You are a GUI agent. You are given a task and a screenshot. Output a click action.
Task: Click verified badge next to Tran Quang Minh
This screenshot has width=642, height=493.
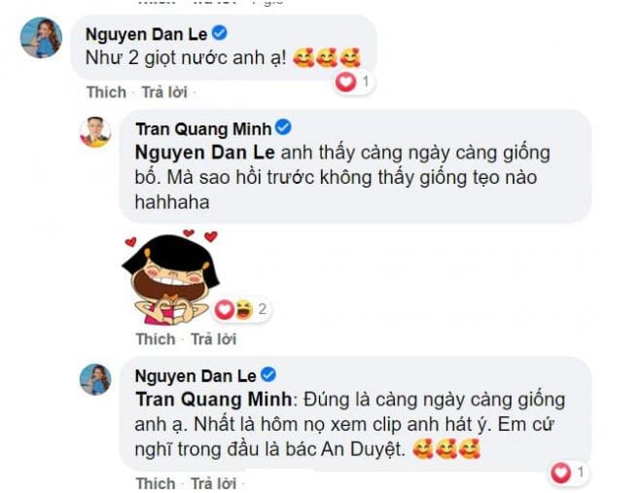point(283,127)
